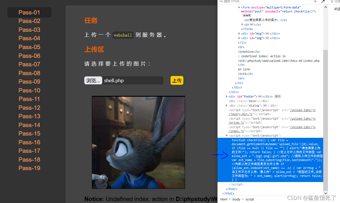Open Pass-02 in the sidebar
Viewport: 340px width, 203px height.
(29, 21)
